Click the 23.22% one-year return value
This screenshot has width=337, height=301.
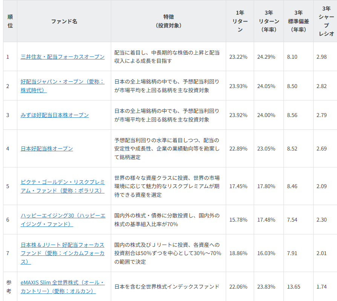(x=240, y=57)
